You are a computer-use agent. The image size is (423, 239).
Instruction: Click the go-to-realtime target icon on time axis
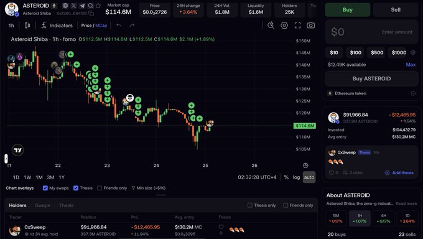pyautogui.click(x=305, y=166)
